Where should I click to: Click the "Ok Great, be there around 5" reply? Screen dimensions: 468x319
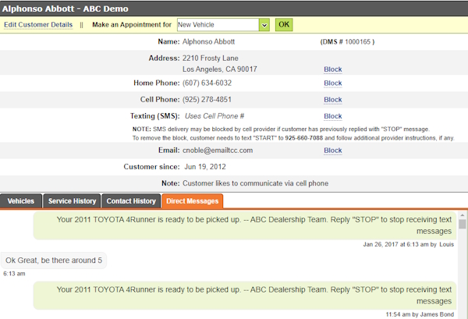[x=55, y=261]
